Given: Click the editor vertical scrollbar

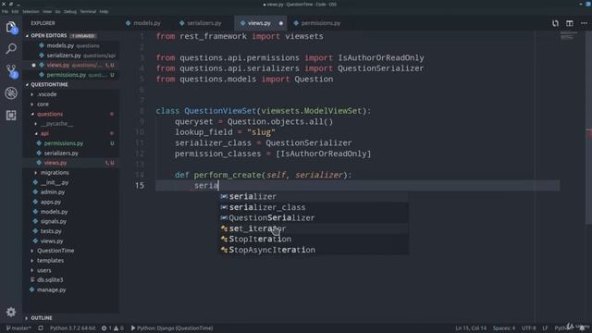Looking at the screenshot, I should pyautogui.click(x=589, y=129).
